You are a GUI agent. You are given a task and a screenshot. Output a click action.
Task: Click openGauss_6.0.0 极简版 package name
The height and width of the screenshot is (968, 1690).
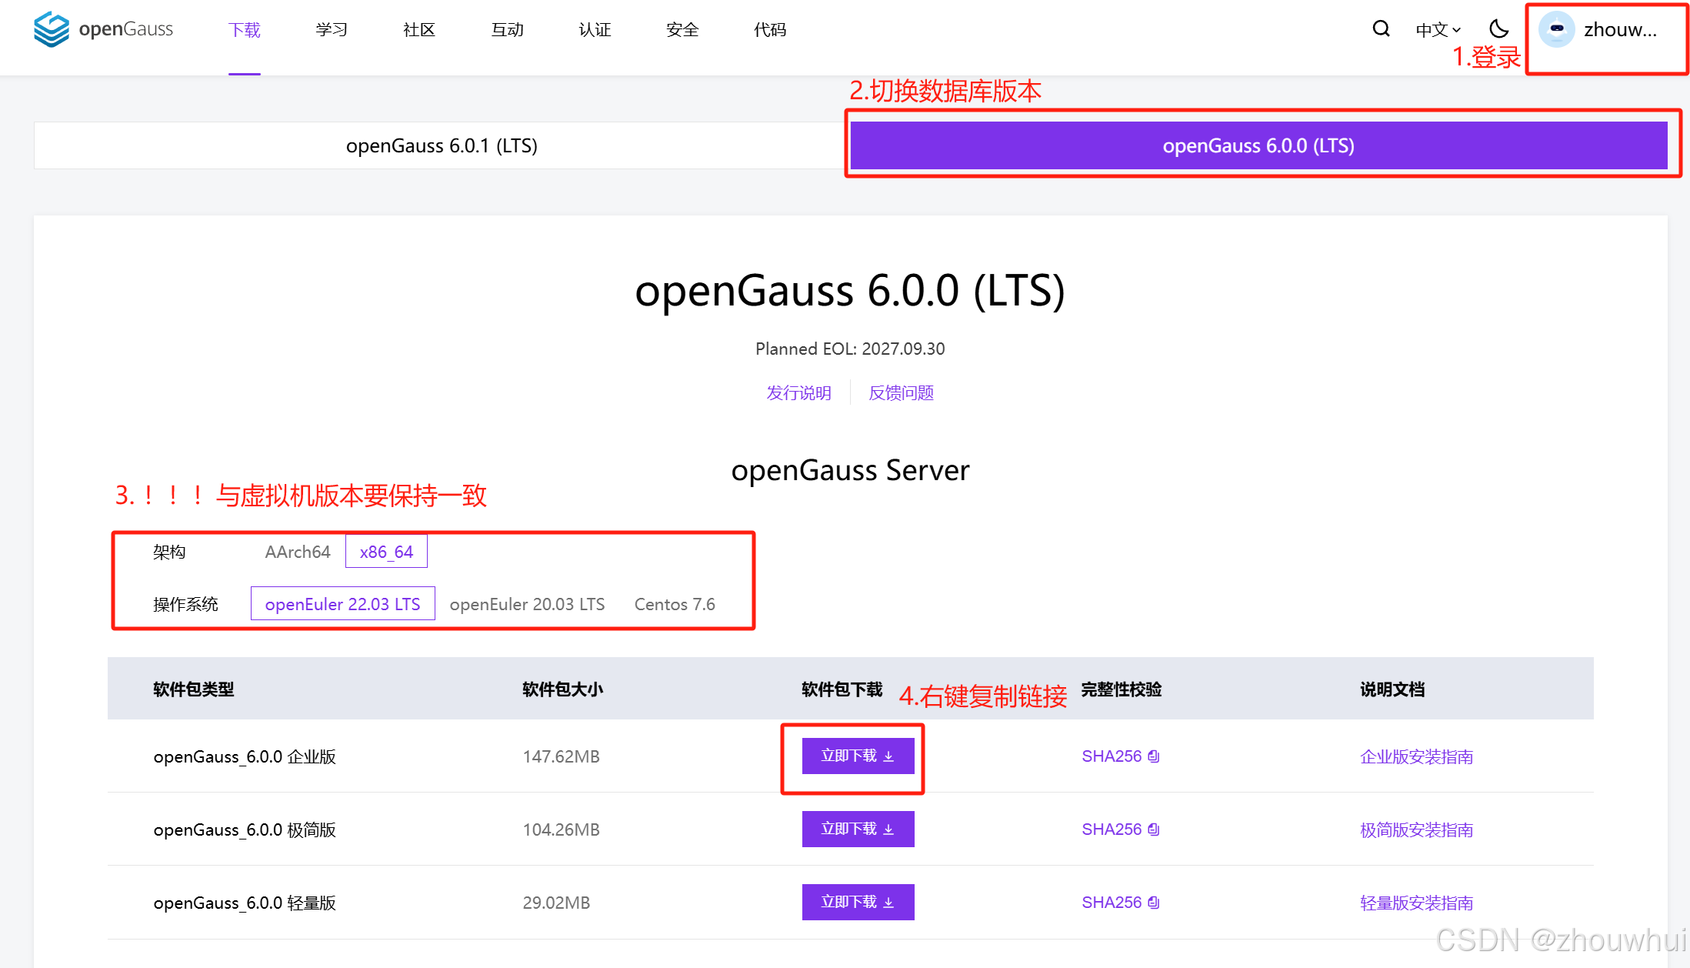245,829
